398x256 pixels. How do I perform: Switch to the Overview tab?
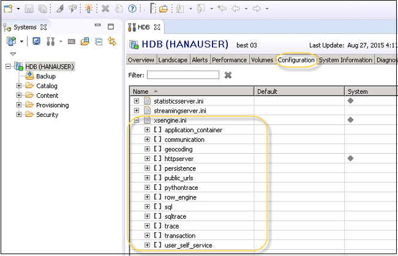click(x=141, y=60)
